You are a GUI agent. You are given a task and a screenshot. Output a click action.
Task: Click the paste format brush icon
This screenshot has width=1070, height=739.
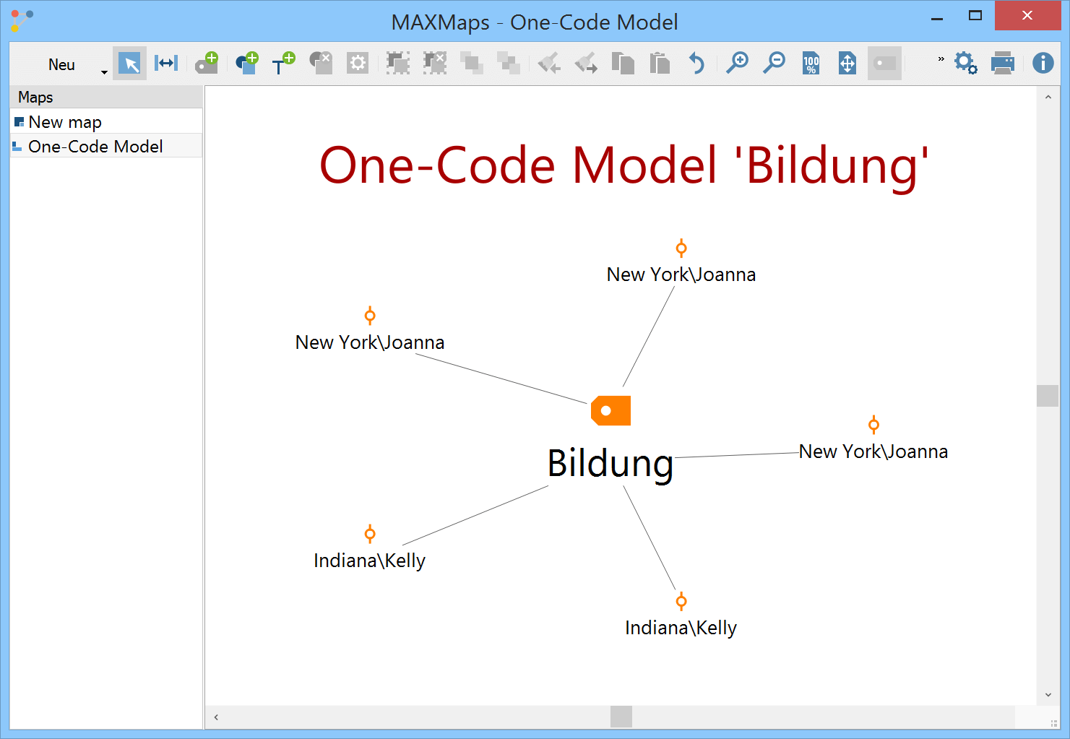click(586, 64)
